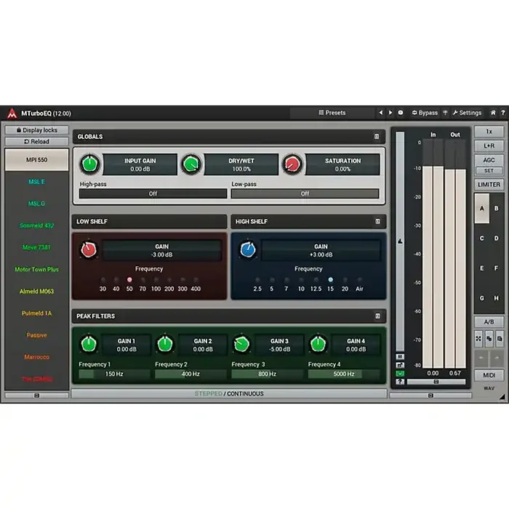
Task: Click the PEAK FILTERS panel menu icon
Action: pyautogui.click(x=377, y=316)
